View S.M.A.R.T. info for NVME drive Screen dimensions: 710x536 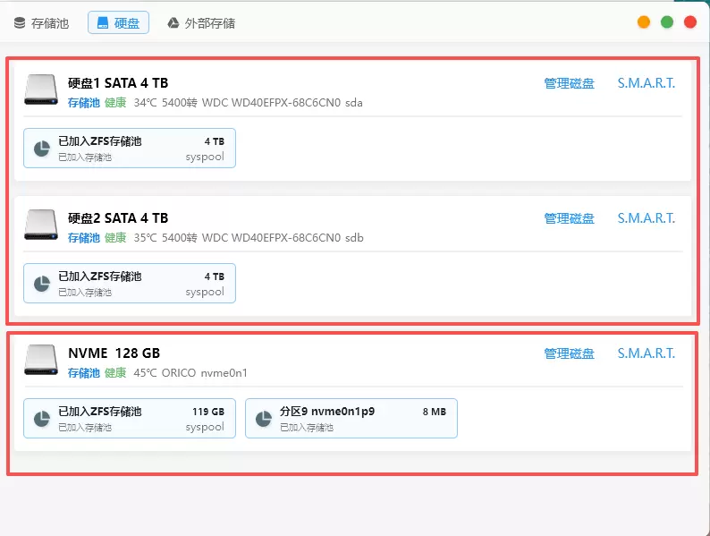point(646,353)
